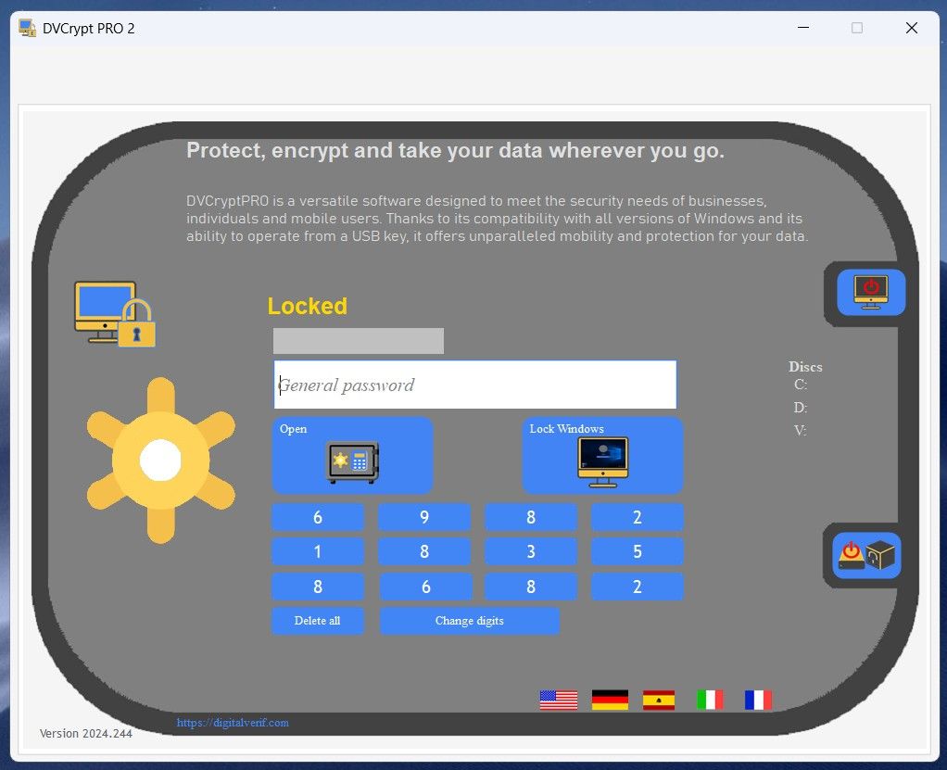Click the red power-off monitor icon top right

coord(869,291)
